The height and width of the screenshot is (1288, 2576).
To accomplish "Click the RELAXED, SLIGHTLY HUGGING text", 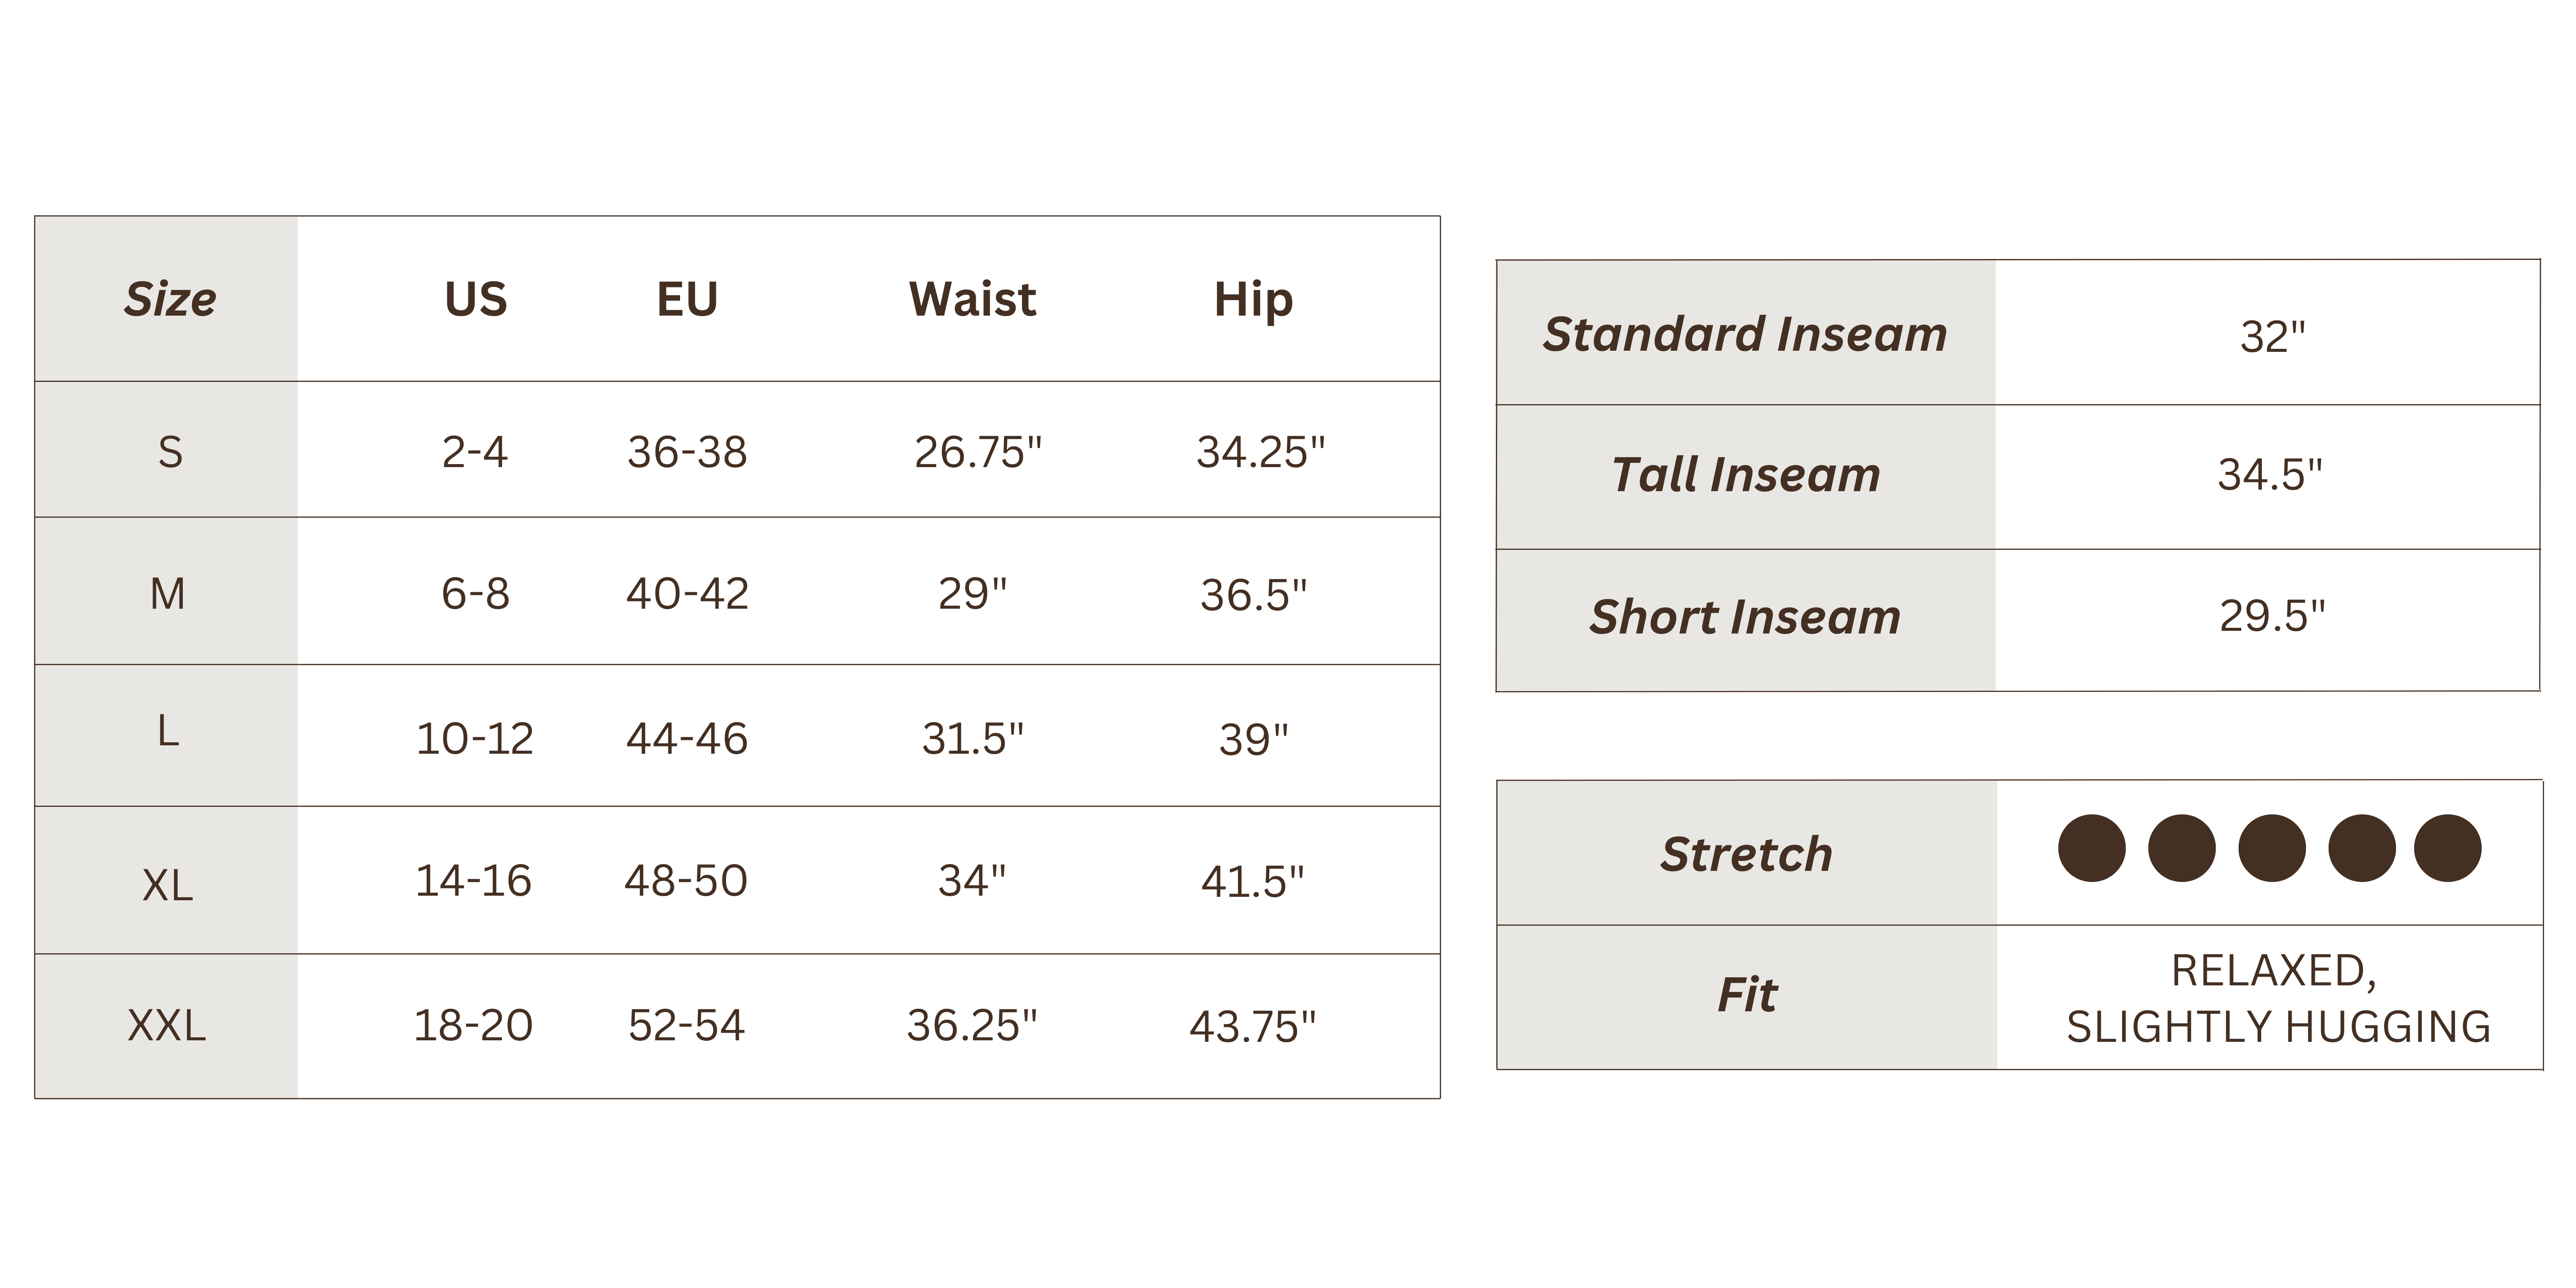I will 2278,998.
